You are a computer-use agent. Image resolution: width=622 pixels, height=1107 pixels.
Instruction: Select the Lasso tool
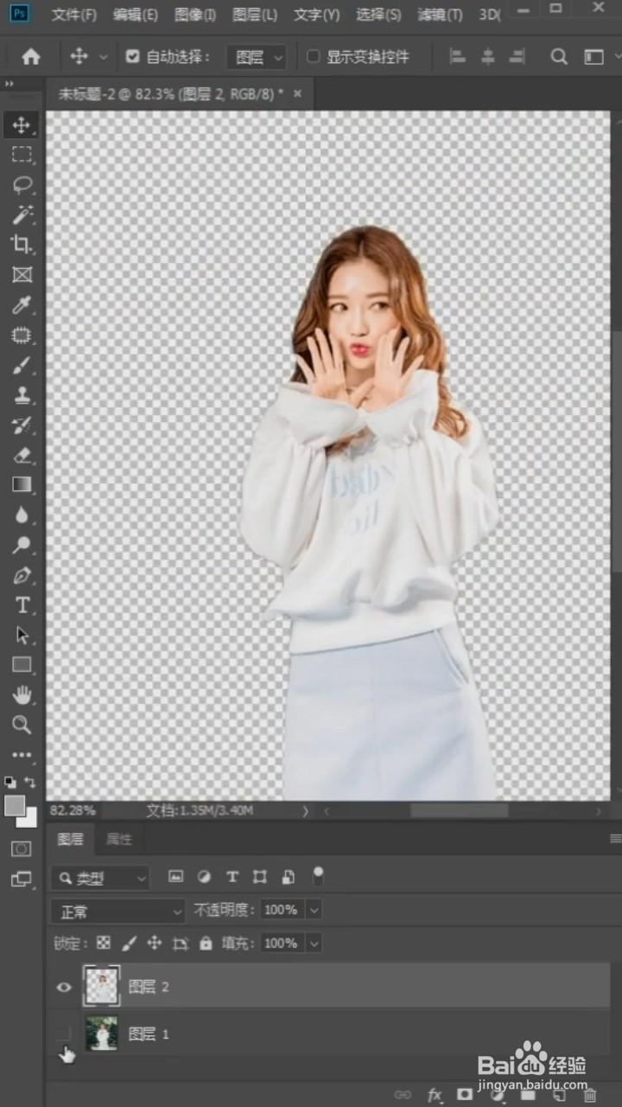pos(22,184)
